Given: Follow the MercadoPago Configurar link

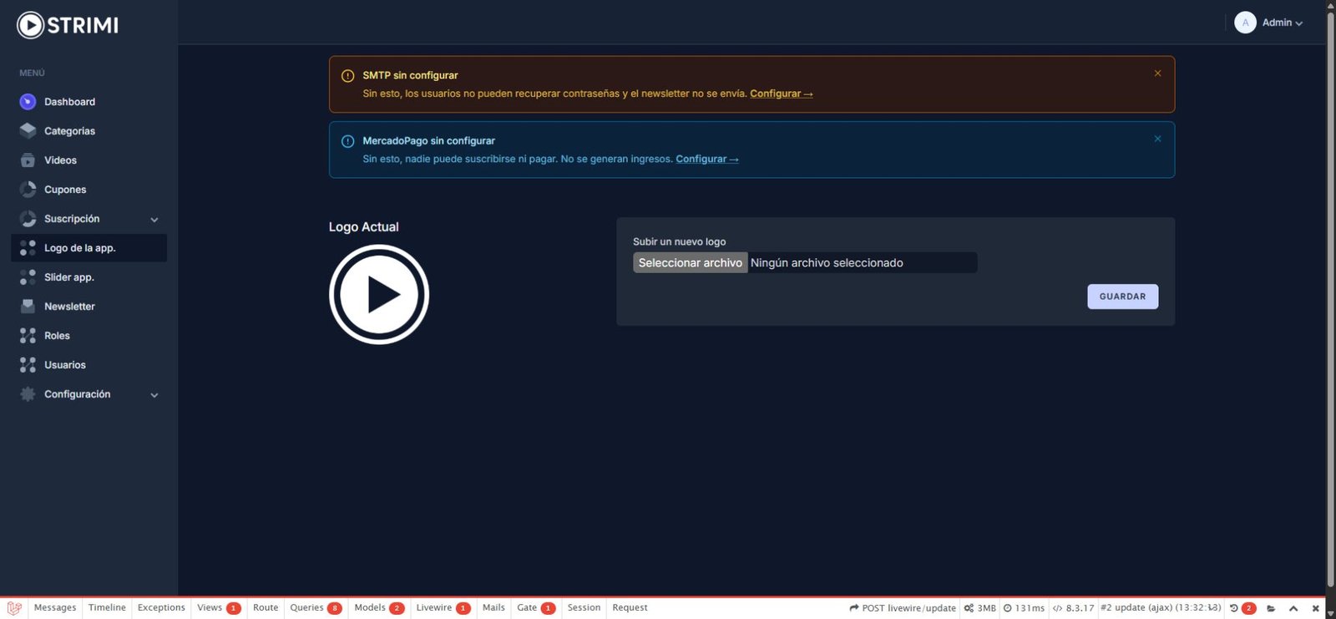Looking at the screenshot, I should tap(706, 159).
